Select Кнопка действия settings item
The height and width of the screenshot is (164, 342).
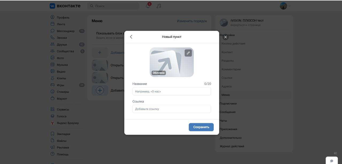233,43
